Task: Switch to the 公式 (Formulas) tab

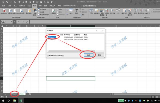Action: pos(29,6)
